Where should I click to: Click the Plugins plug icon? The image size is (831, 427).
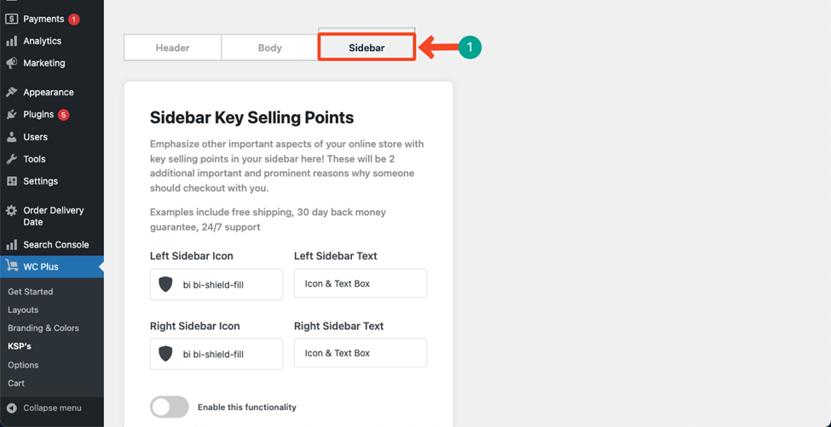(11, 114)
